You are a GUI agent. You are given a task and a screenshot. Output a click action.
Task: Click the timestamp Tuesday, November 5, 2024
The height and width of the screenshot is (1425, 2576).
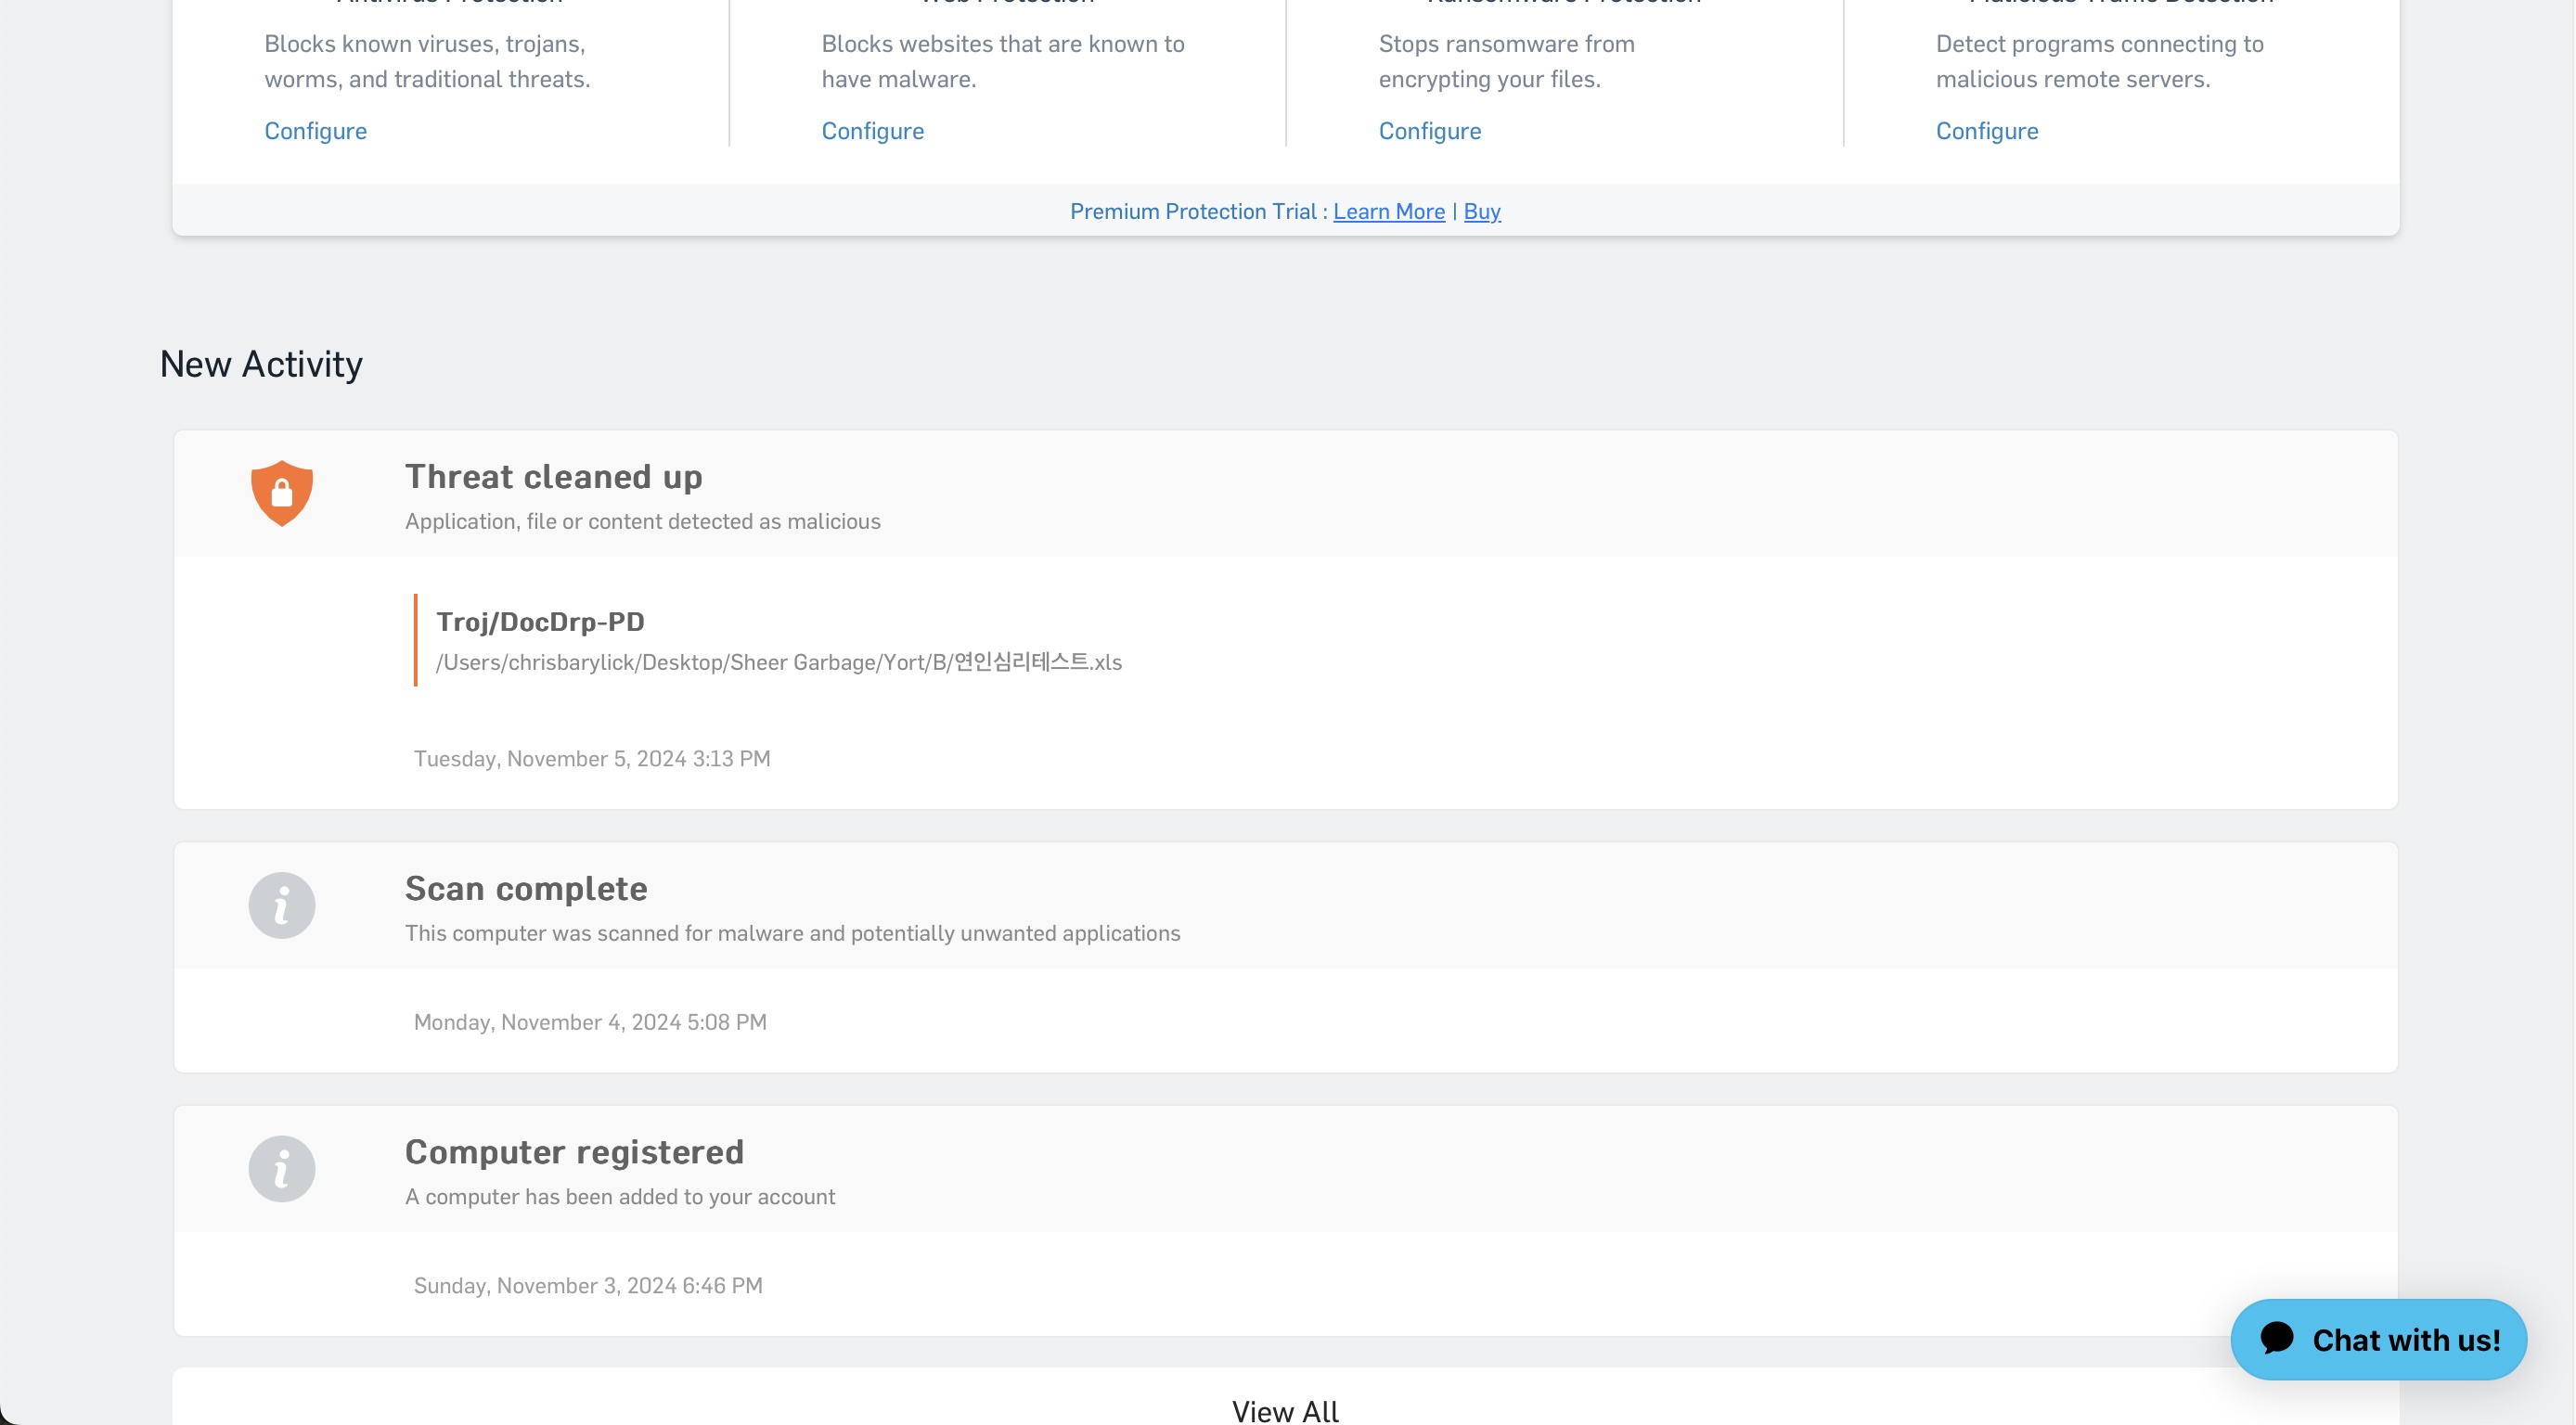pyautogui.click(x=592, y=758)
